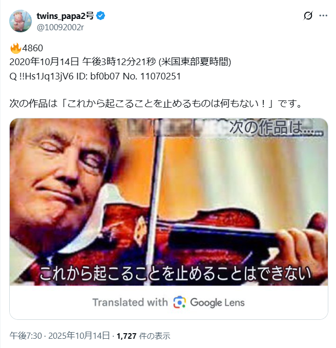Click the Q !!Hs1Jq13jV6 ID line
This screenshot has width=336, height=348.
95,76
